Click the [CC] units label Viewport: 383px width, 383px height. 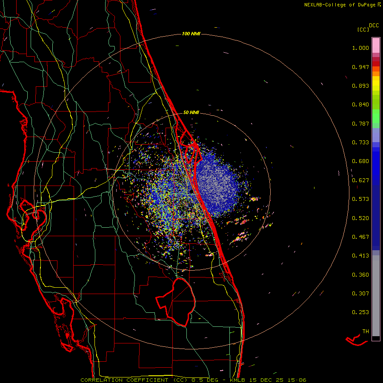coord(363,29)
